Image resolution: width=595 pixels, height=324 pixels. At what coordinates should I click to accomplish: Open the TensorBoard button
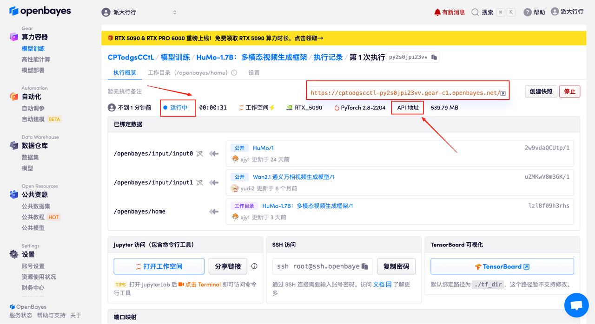(x=502, y=266)
